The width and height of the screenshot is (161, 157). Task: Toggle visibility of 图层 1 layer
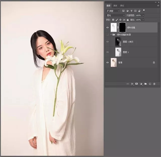pyautogui.click(x=108, y=52)
